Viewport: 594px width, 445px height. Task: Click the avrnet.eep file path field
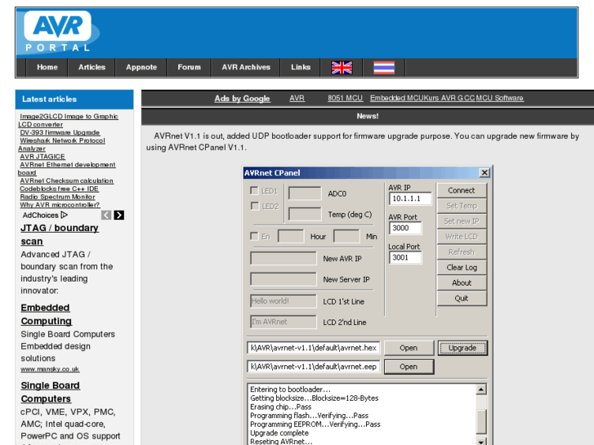[x=313, y=367]
